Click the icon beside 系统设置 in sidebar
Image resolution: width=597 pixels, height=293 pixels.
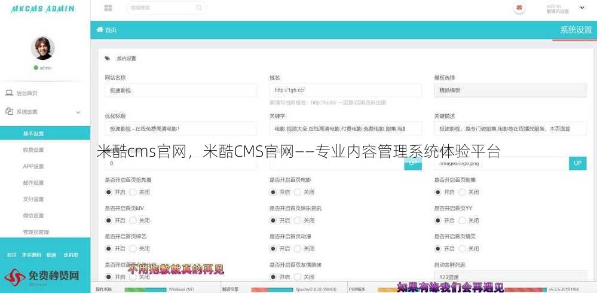tap(9, 111)
